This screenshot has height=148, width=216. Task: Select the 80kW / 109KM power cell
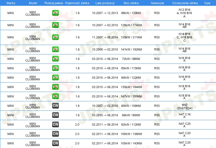coord(131,106)
